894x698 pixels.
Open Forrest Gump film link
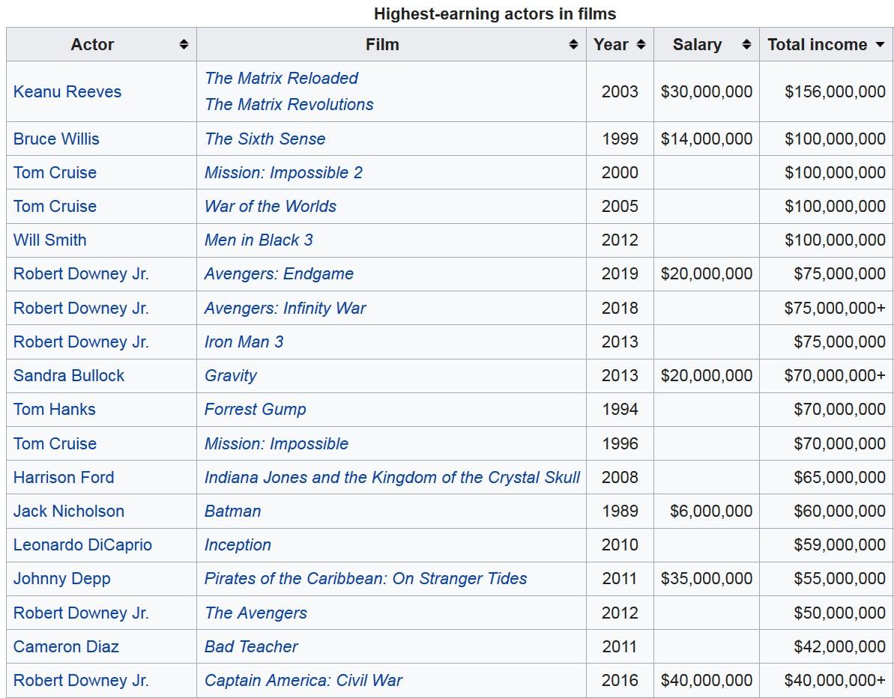click(x=256, y=409)
